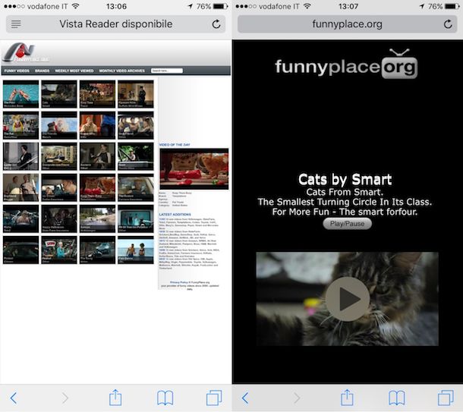Open FUNNY VIDEOS menu item
This screenshot has width=463, height=412.
click(17, 71)
